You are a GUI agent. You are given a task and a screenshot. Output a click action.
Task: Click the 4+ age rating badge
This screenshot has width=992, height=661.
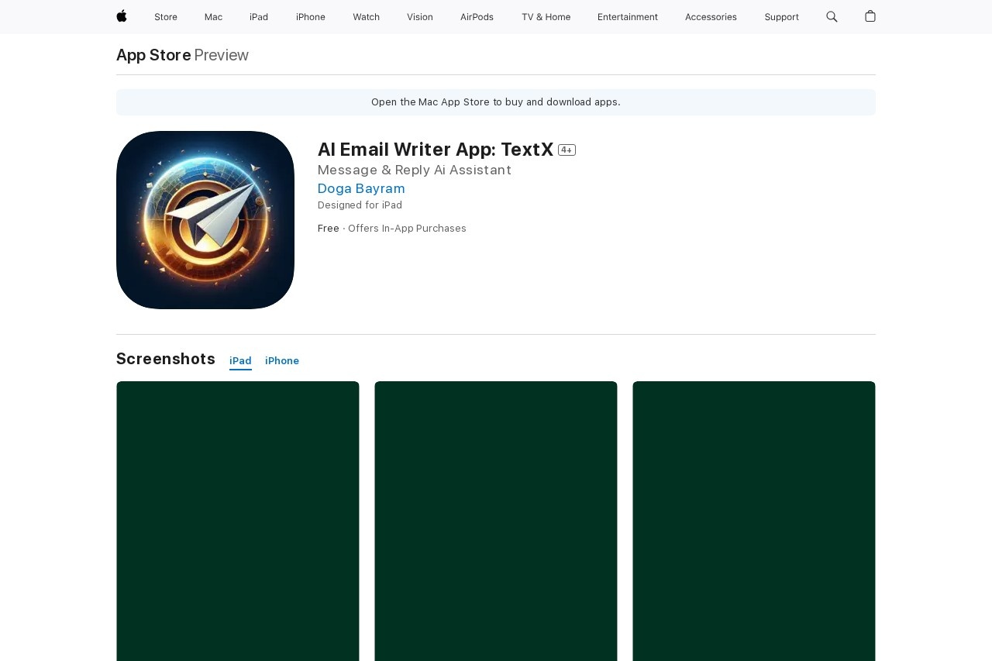(x=567, y=150)
